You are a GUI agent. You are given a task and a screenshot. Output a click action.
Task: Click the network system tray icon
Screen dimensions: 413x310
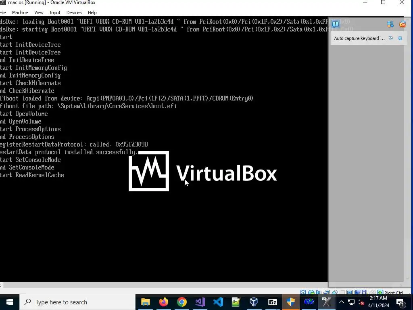click(351, 302)
